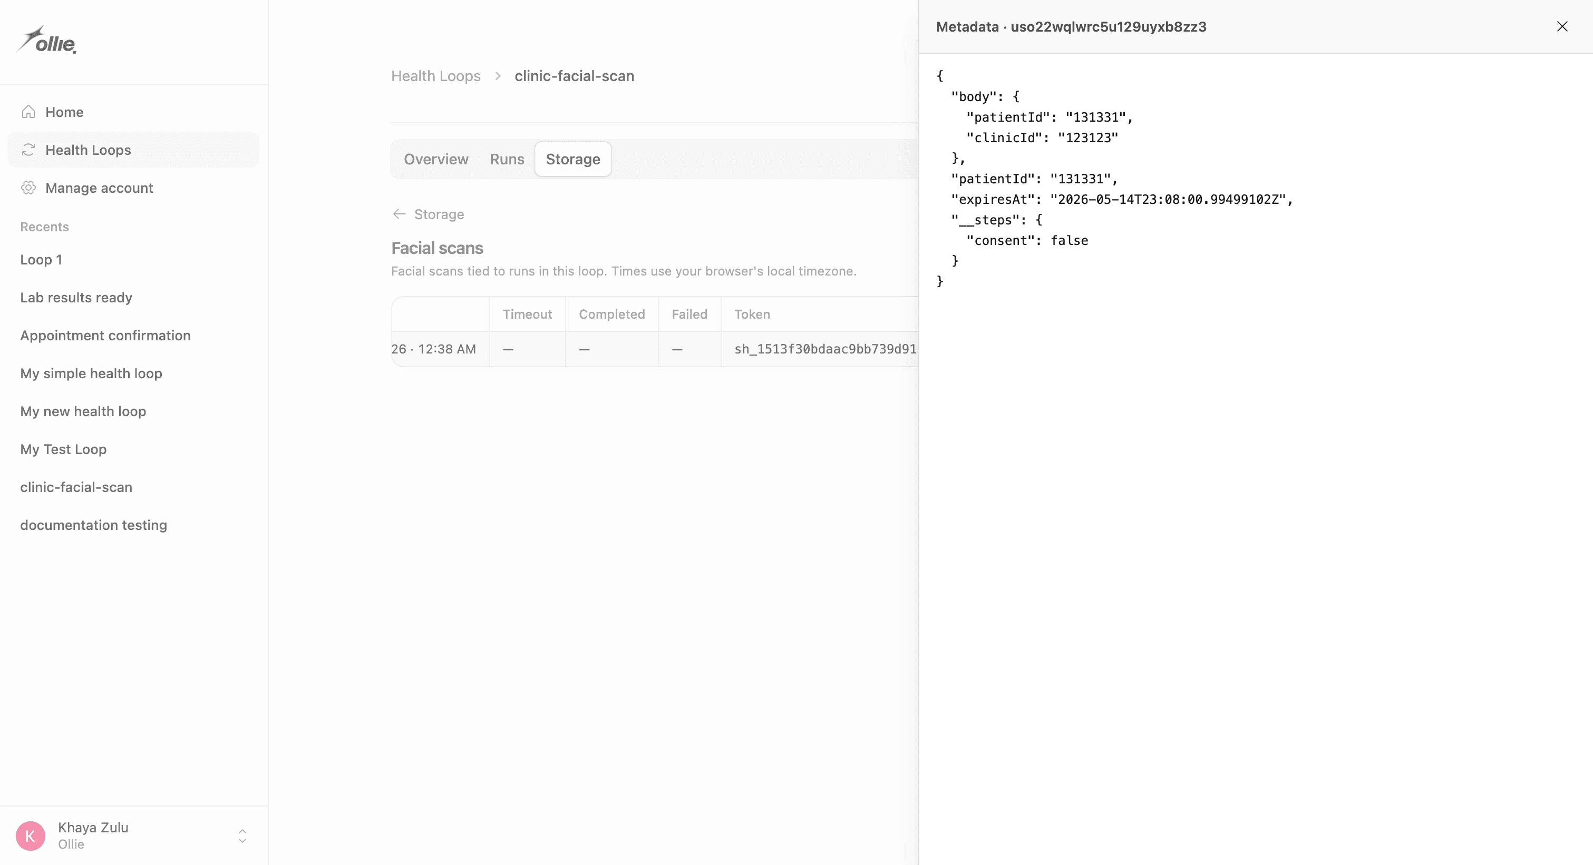Close the Metadata panel

click(x=1562, y=26)
